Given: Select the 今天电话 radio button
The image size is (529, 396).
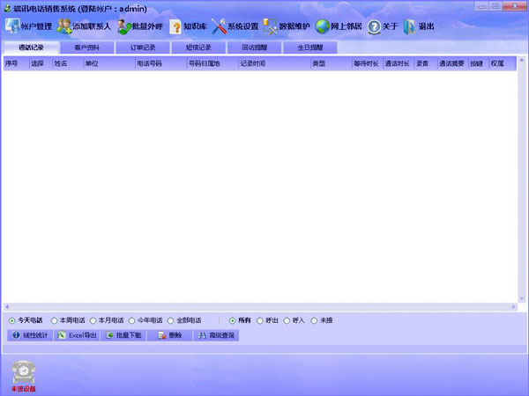Looking at the screenshot, I should coord(11,320).
